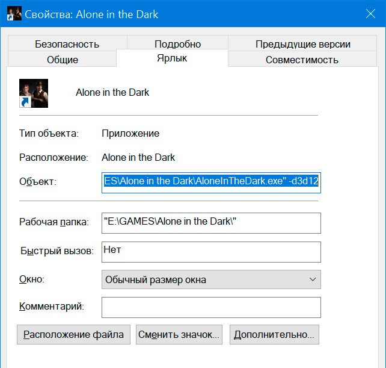The width and height of the screenshot is (386, 368).
Task: Click the Комментарий text field
Action: pyautogui.click(x=211, y=307)
